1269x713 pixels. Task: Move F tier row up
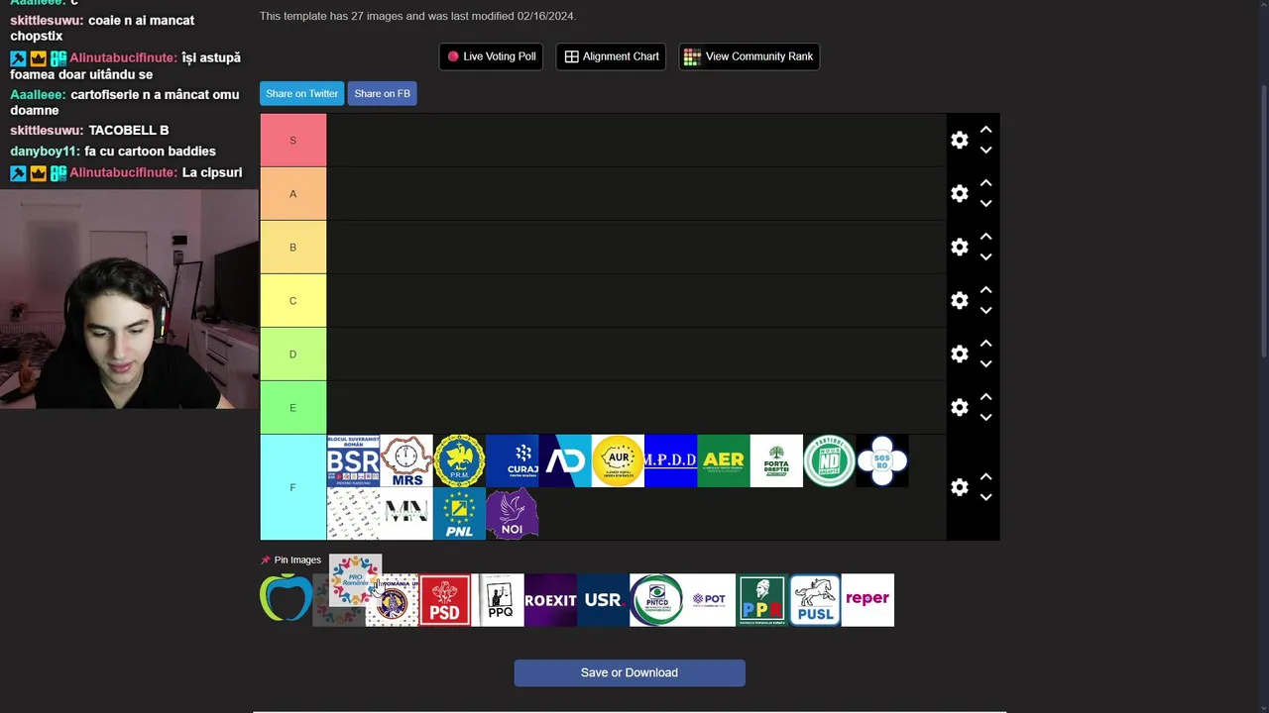(x=985, y=476)
